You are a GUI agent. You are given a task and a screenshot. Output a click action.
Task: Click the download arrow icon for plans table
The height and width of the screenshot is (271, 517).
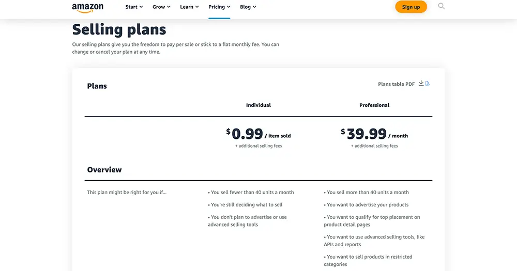[x=421, y=84]
